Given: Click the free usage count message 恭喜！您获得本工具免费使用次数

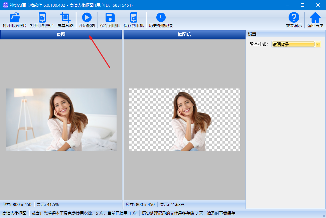Looking at the screenshot, I should pyautogui.click(x=84, y=213).
